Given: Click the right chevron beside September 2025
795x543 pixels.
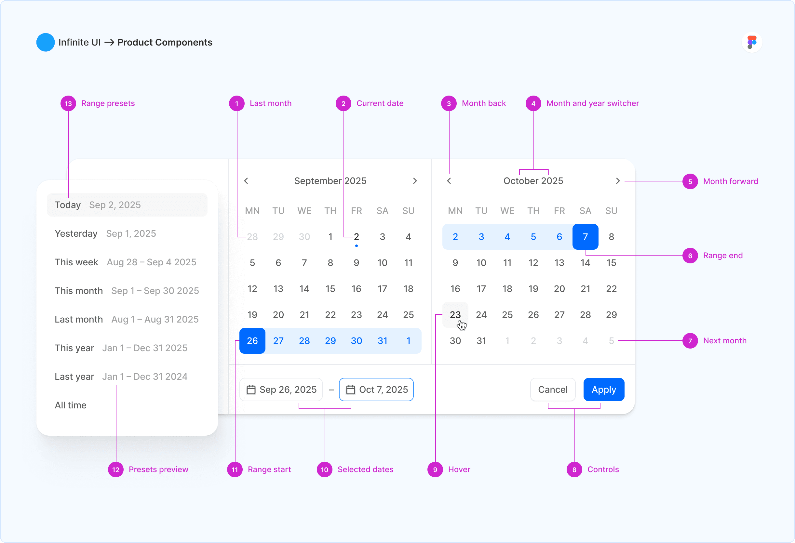Looking at the screenshot, I should click(415, 181).
